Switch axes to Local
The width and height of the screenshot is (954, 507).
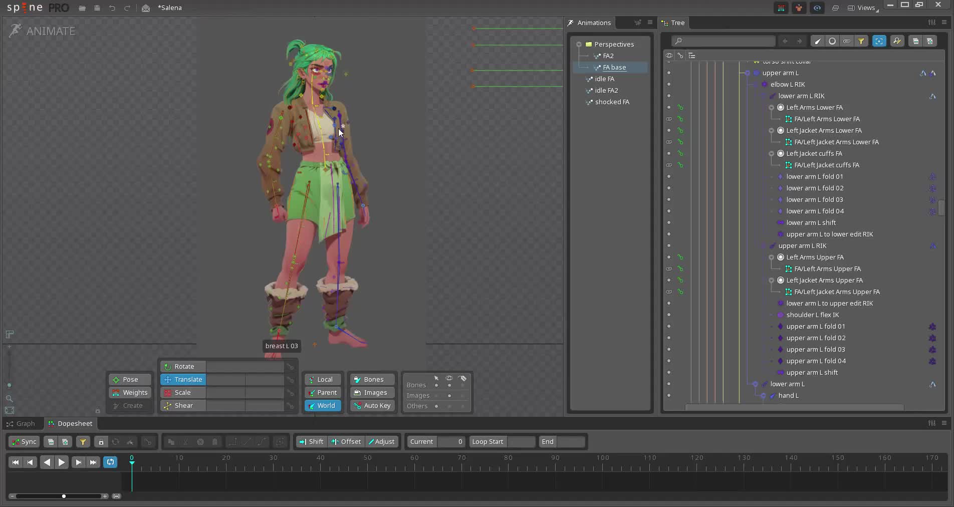pyautogui.click(x=323, y=380)
